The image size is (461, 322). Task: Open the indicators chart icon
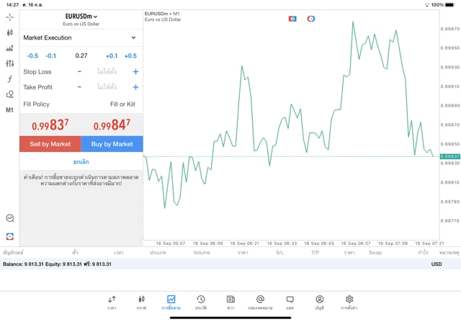(x=9, y=48)
